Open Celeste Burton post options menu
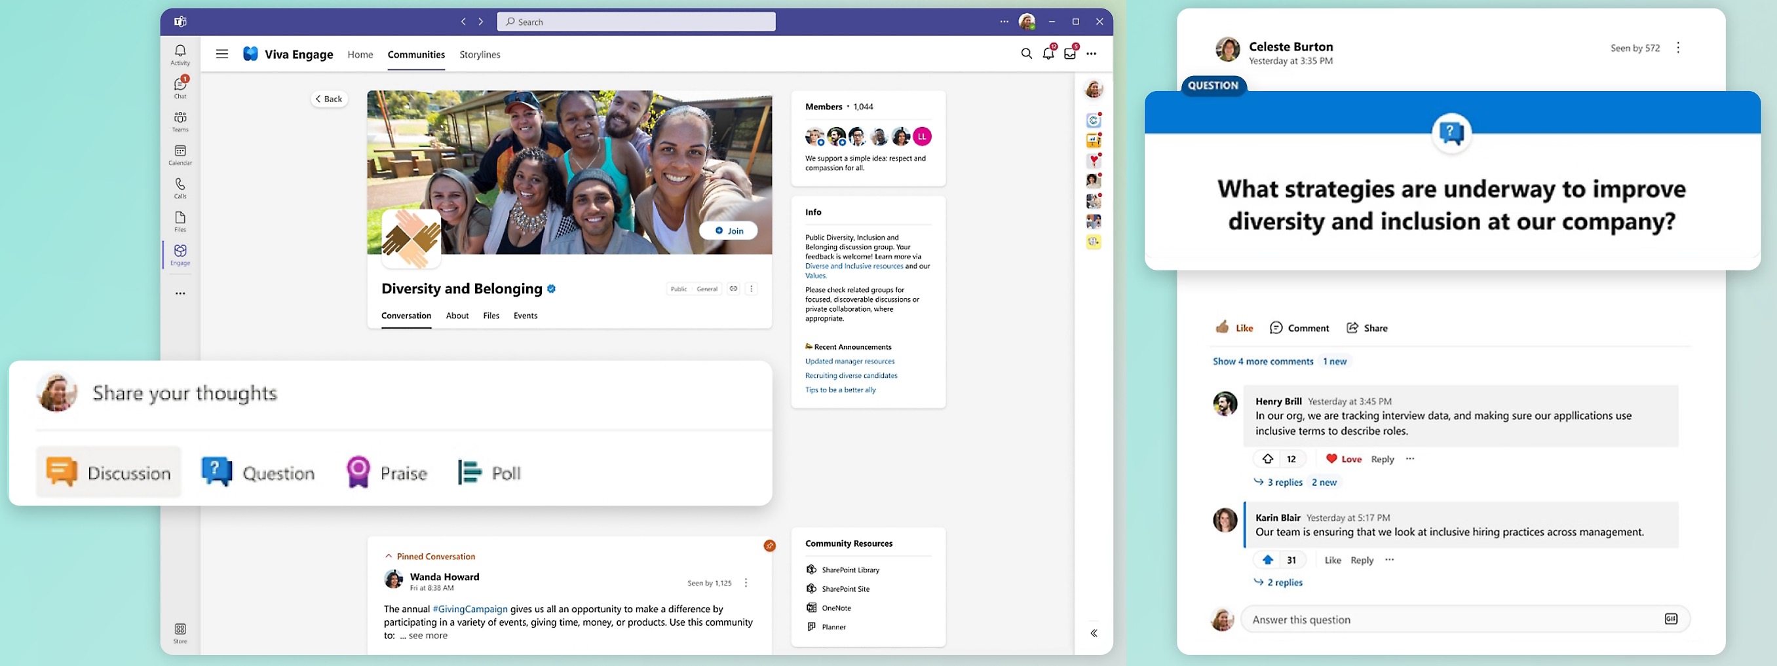The image size is (1777, 666). pos(1678,48)
